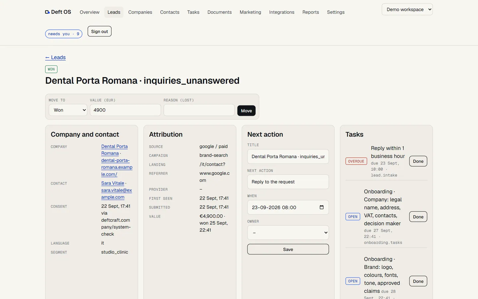Click the sara.vitale@example.com email link
The height and width of the screenshot is (299, 478).
pos(117,194)
